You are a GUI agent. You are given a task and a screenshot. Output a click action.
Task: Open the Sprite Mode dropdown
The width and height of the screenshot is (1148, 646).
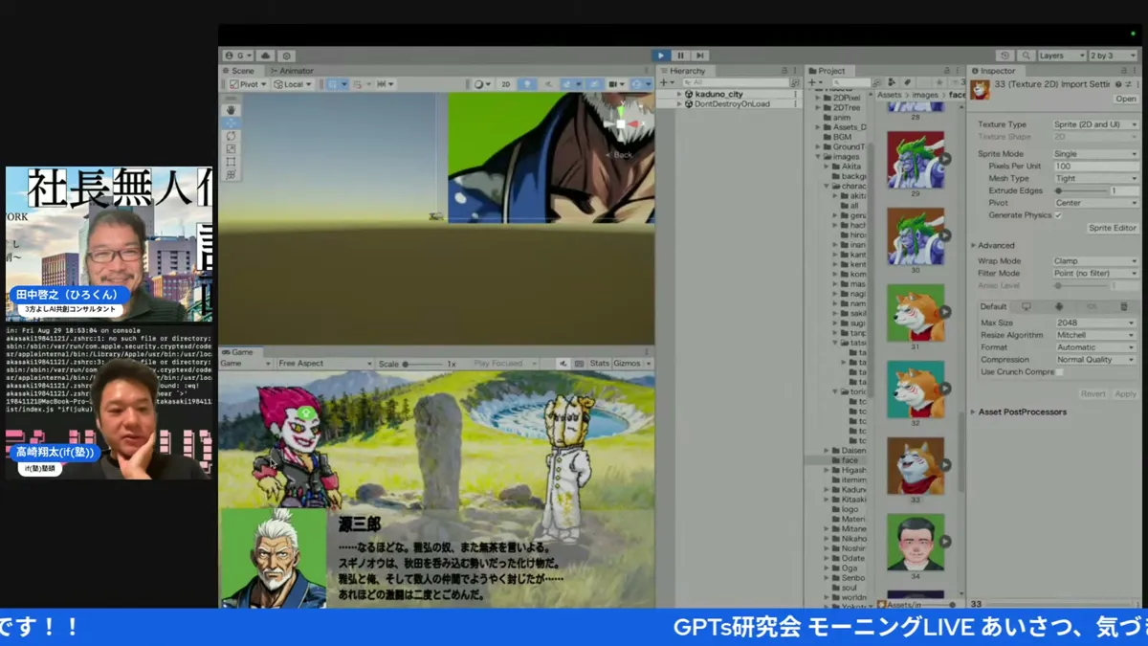tap(1094, 153)
